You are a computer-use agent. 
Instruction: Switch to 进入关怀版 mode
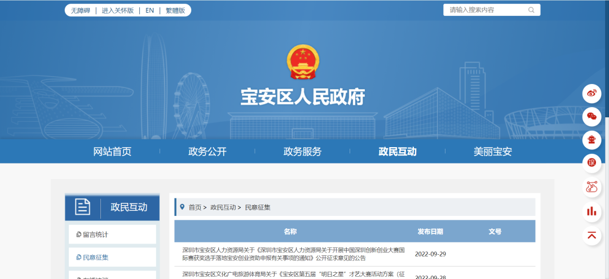(x=118, y=11)
